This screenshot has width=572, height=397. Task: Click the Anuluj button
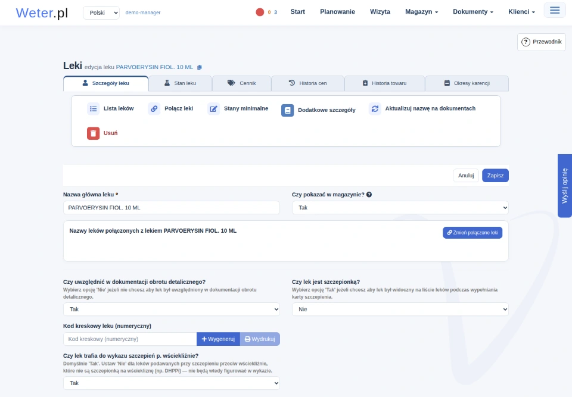click(466, 176)
